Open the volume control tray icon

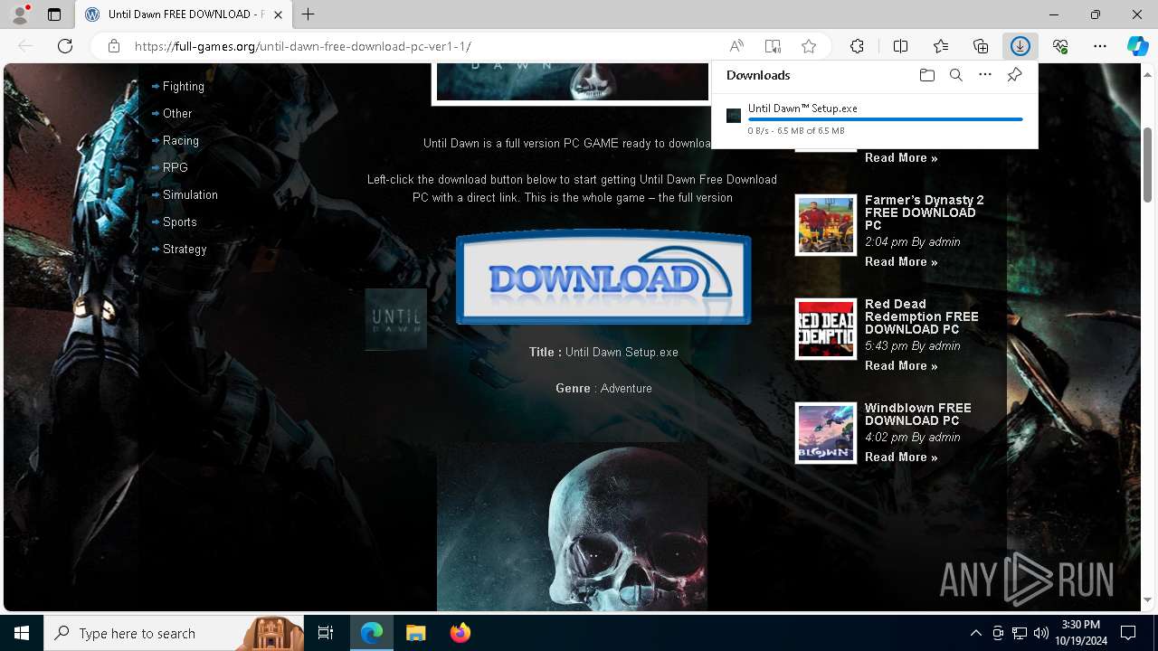point(1040,633)
